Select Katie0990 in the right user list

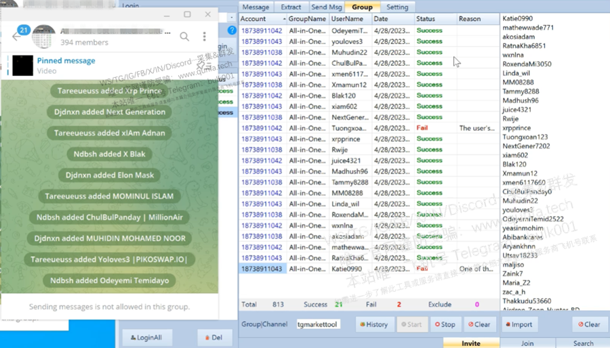517,18
